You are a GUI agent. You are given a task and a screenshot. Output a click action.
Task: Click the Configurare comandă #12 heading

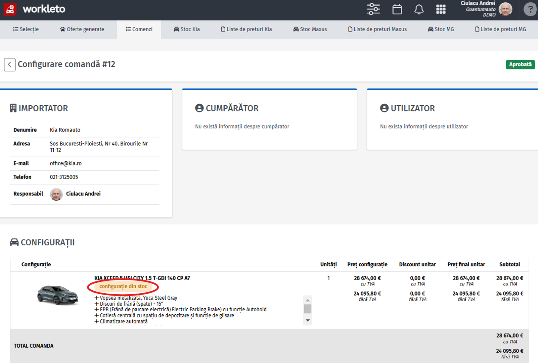[66, 64]
